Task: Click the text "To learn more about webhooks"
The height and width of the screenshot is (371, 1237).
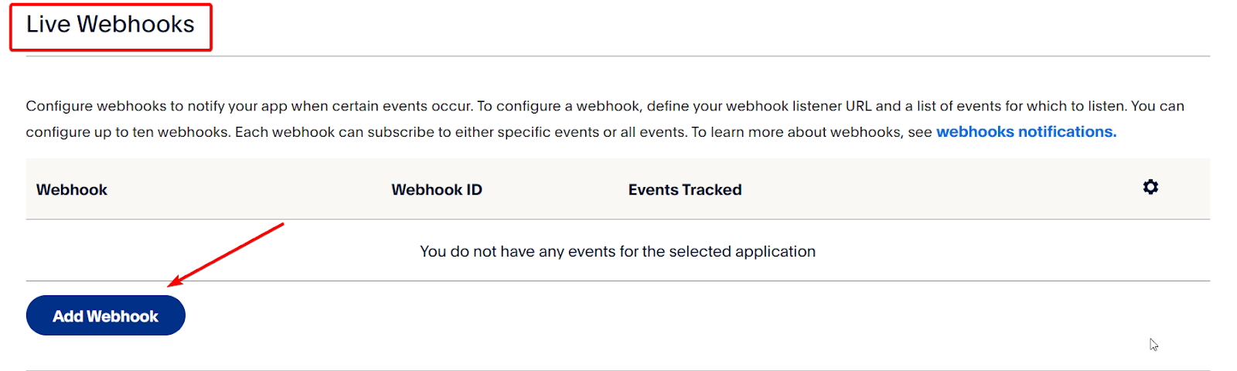Action: point(796,132)
